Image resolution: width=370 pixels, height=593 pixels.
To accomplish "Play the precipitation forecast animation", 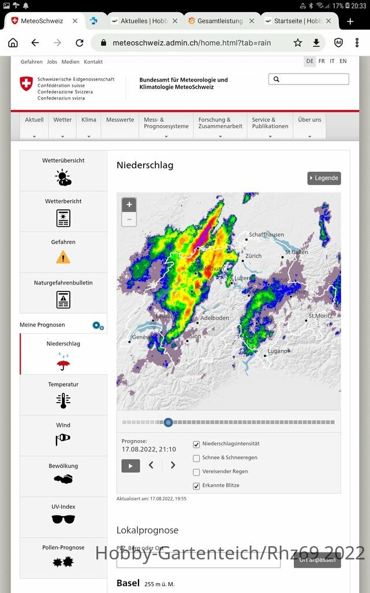I will click(x=130, y=466).
